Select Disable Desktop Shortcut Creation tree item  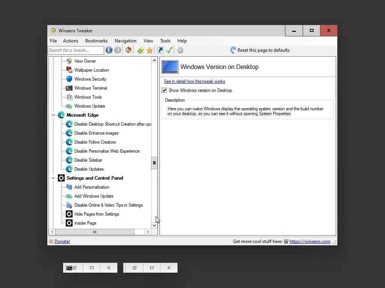point(113,124)
